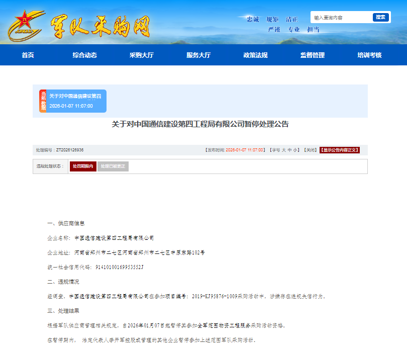Click the orange 当前数据 badge
The width and height of the screenshot is (407, 349).
click(43, 101)
